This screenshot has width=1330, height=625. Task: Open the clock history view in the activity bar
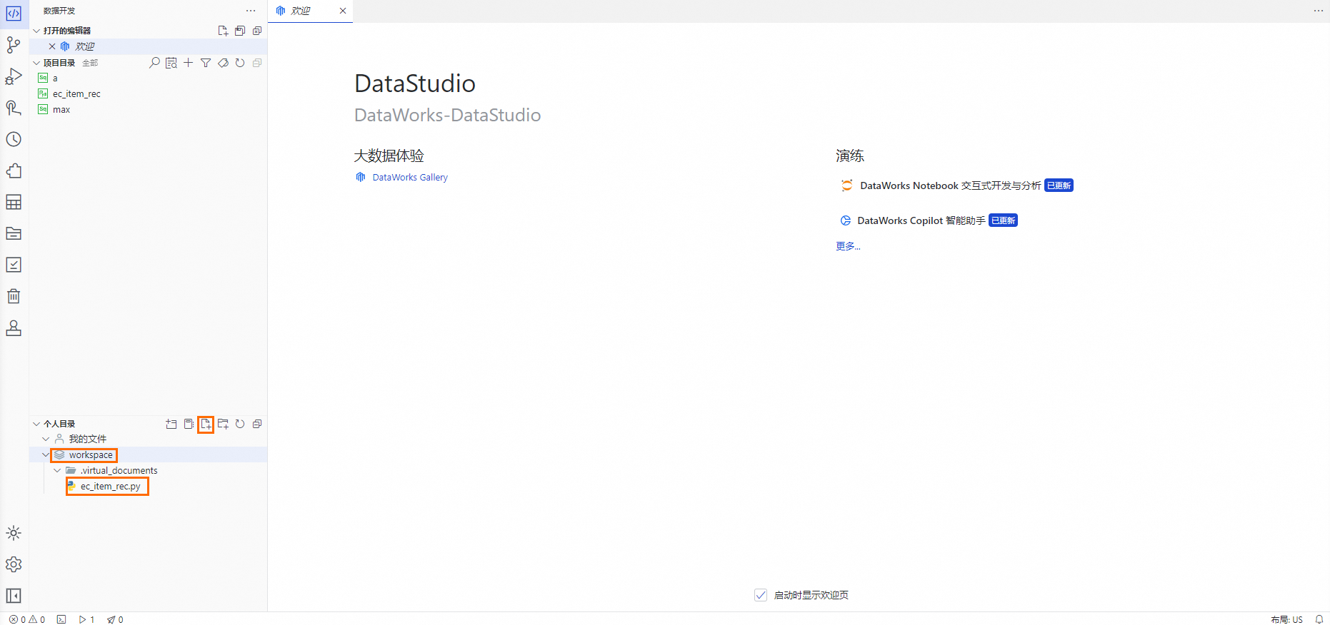[x=14, y=139]
